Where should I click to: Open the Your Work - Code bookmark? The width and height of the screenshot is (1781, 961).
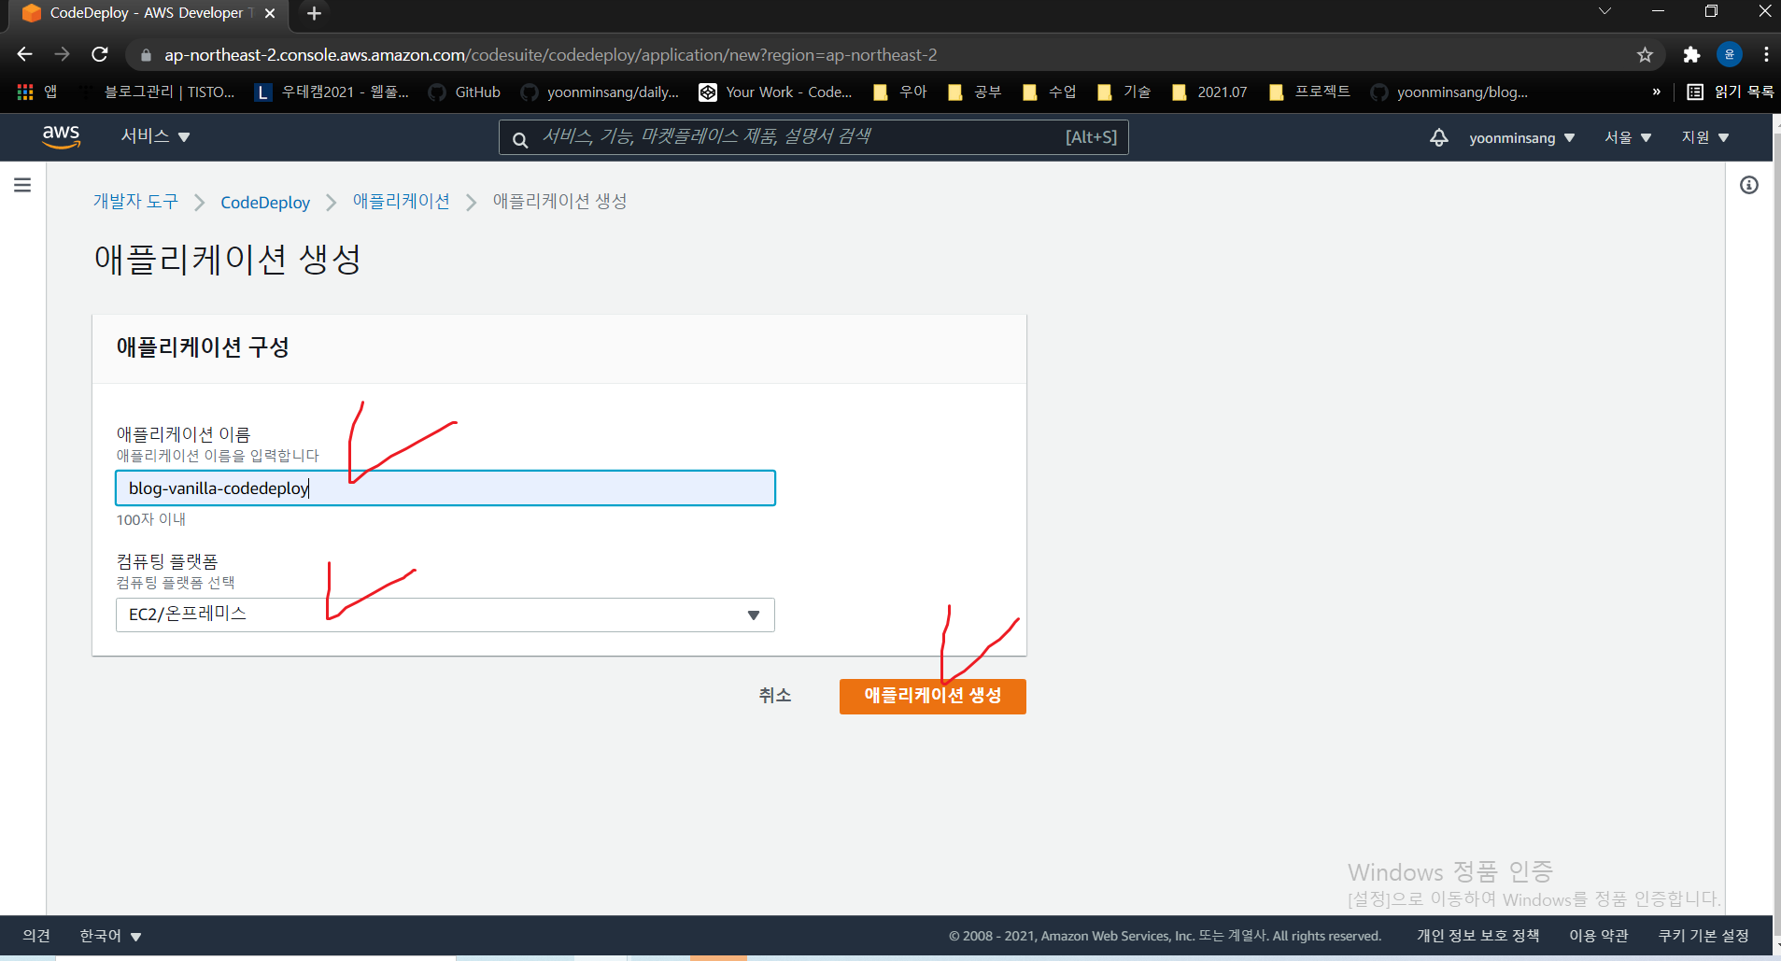pos(776,92)
